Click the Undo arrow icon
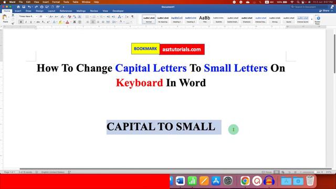This screenshot has width=336, height=189. (x=29, y=7)
